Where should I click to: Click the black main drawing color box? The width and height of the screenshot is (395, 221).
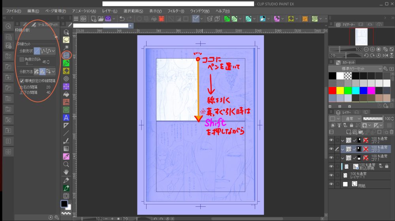pyautogui.click(x=64, y=204)
